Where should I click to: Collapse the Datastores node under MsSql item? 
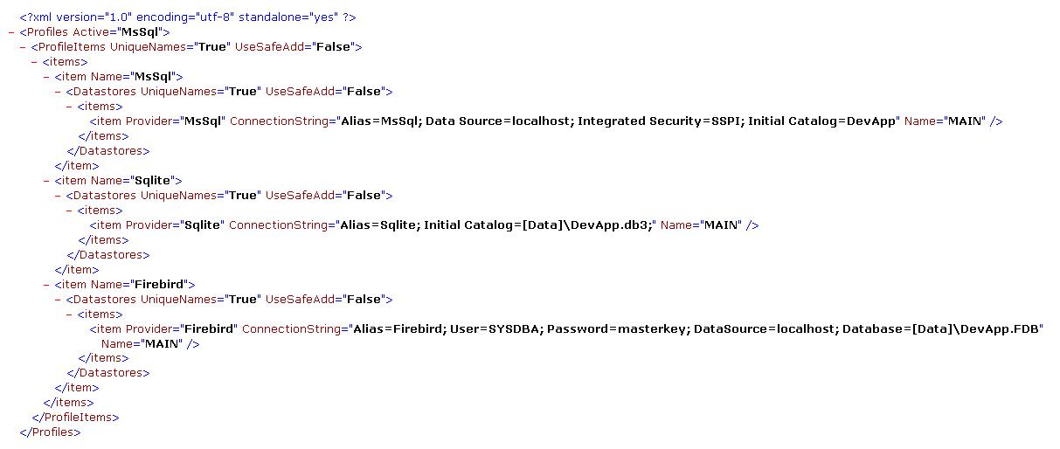tap(58, 92)
